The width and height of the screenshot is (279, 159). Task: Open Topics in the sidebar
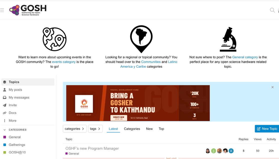[28, 82]
